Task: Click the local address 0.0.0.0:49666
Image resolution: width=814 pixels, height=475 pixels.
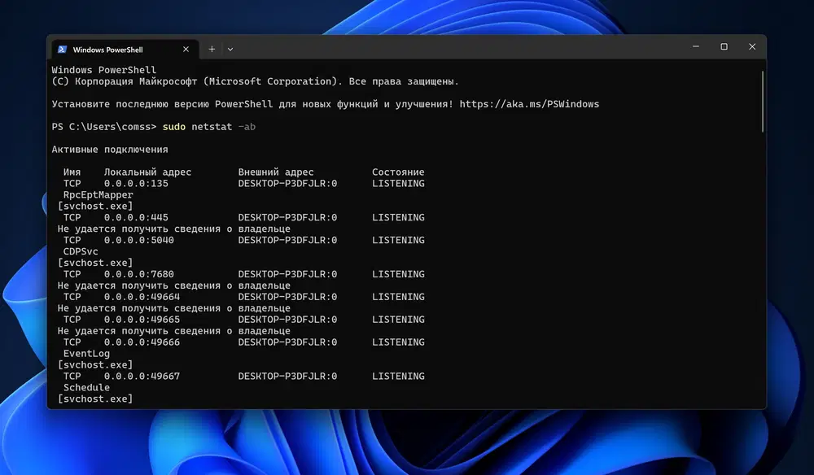Action: click(142, 342)
